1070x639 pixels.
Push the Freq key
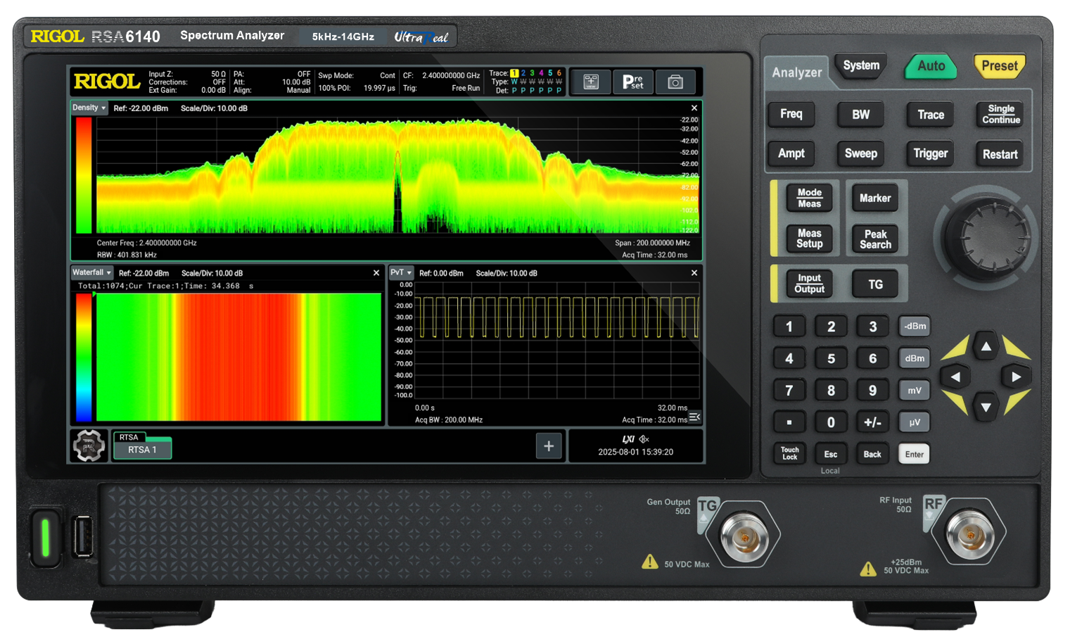[791, 114]
